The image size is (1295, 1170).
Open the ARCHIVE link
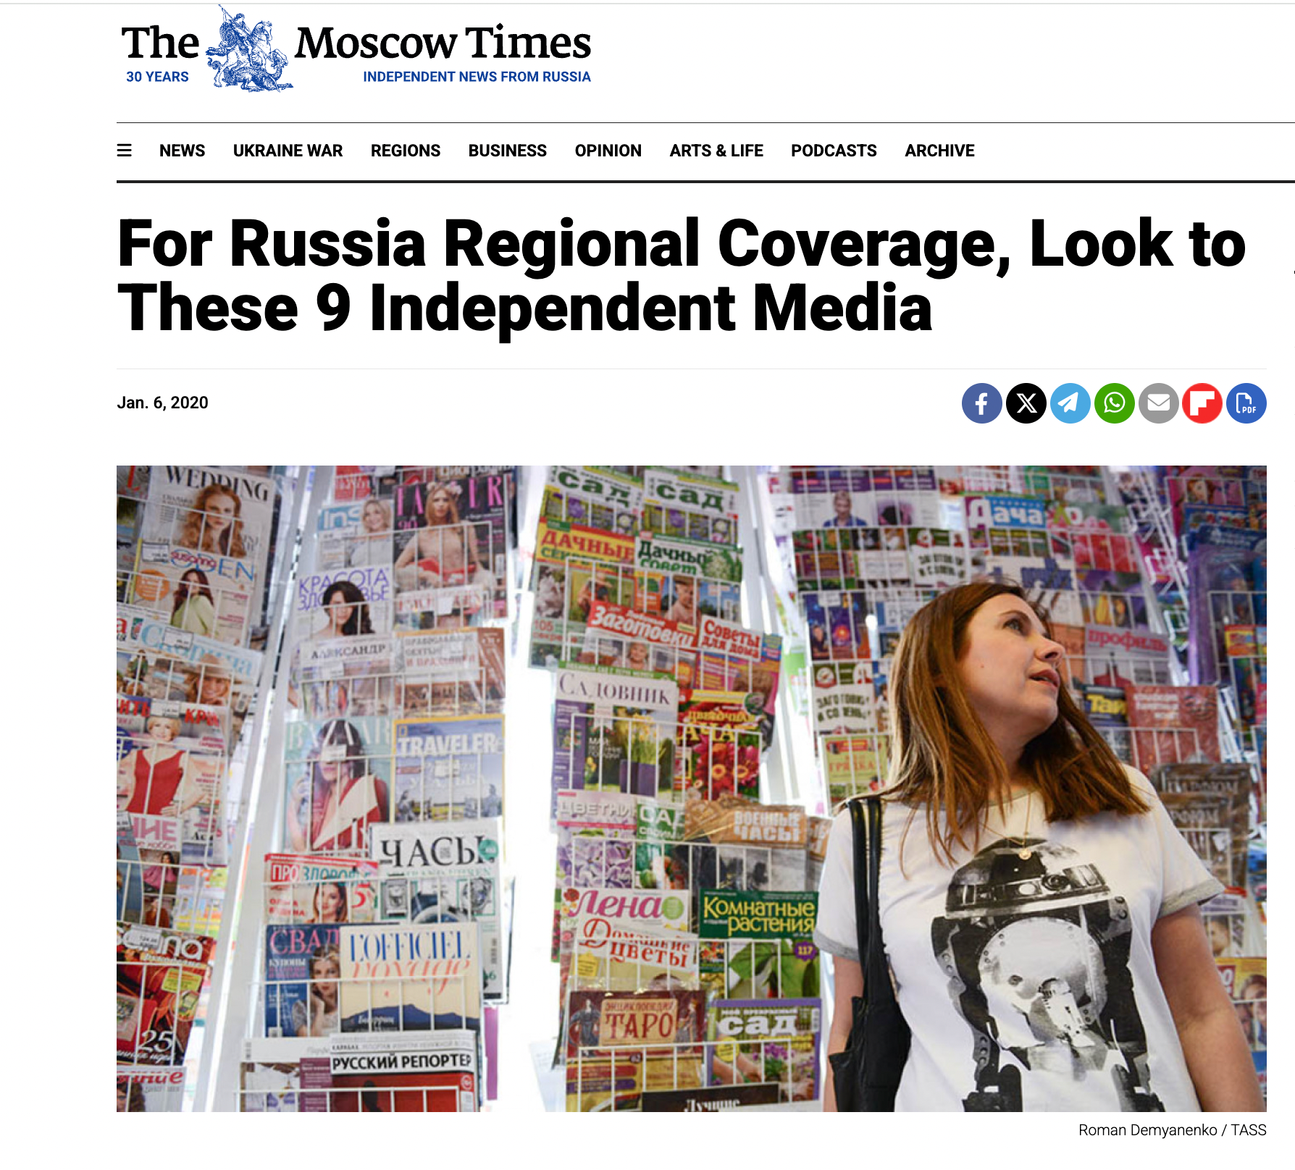939,151
